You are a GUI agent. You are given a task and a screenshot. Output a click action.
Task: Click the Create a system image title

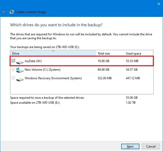point(30,12)
